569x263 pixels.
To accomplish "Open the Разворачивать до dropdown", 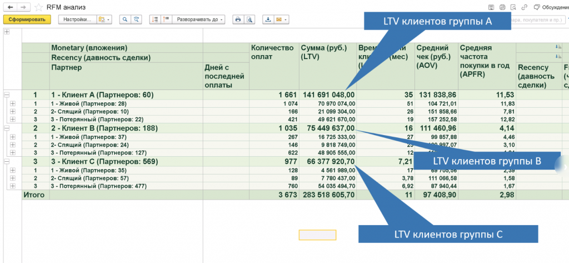I will [198, 19].
